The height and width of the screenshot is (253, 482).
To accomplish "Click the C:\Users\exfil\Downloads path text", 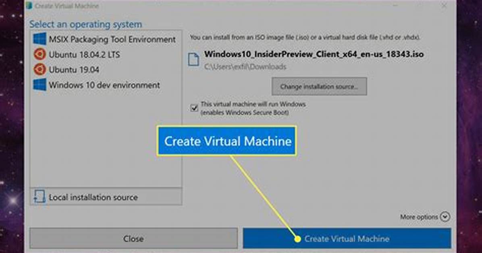I will click(245, 67).
